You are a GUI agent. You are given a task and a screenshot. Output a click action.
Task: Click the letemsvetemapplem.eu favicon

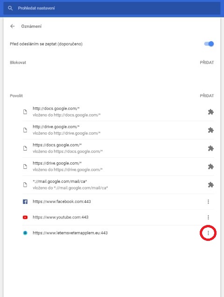25,233
